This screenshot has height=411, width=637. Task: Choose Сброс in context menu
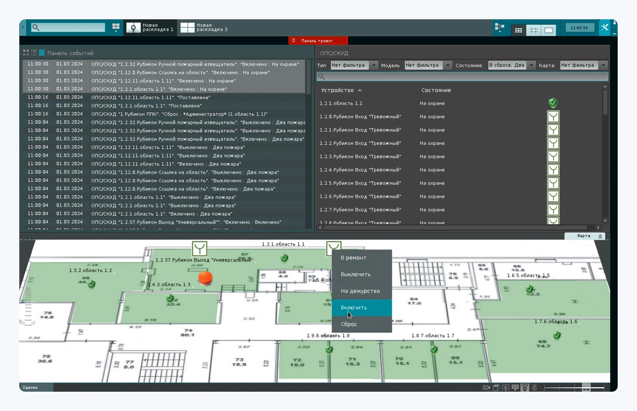tap(362, 324)
